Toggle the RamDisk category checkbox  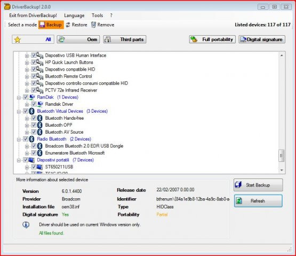click(x=26, y=97)
